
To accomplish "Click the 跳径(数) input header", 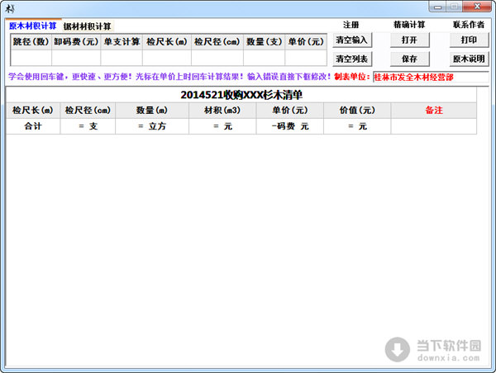I will click(x=31, y=42).
